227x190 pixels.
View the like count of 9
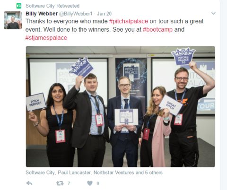pyautogui.click(x=98, y=183)
